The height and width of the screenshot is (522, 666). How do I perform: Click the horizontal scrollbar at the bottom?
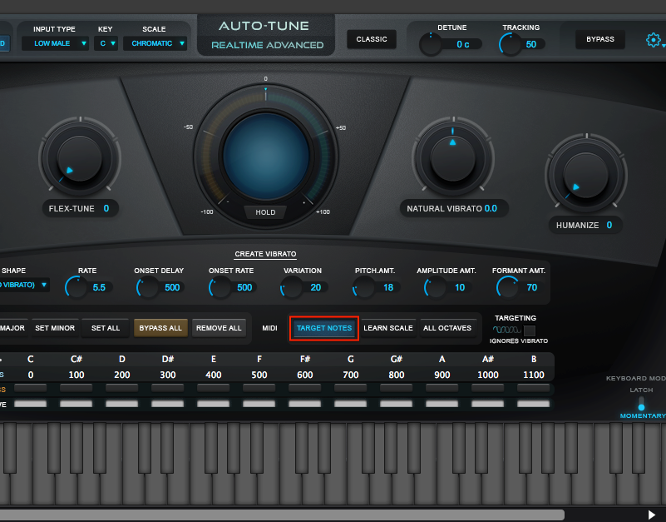(282, 515)
